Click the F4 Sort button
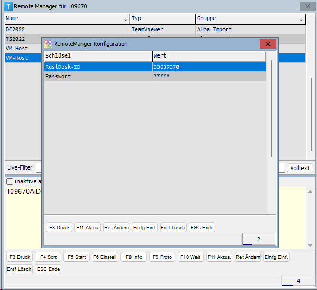Screen dimensions: 317x290 click(48, 257)
